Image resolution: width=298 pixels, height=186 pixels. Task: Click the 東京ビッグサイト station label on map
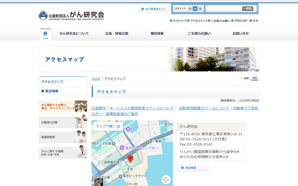[135, 176]
